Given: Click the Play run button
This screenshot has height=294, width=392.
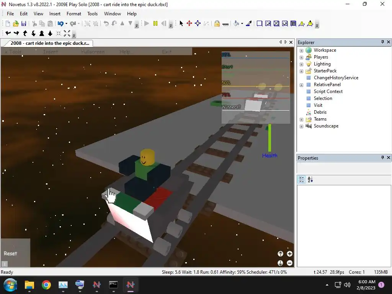Looking at the screenshot, I should pyautogui.click(x=147, y=23).
